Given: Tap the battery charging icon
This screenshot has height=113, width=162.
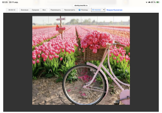Looking at the screenshot, I should click(x=158, y=2).
